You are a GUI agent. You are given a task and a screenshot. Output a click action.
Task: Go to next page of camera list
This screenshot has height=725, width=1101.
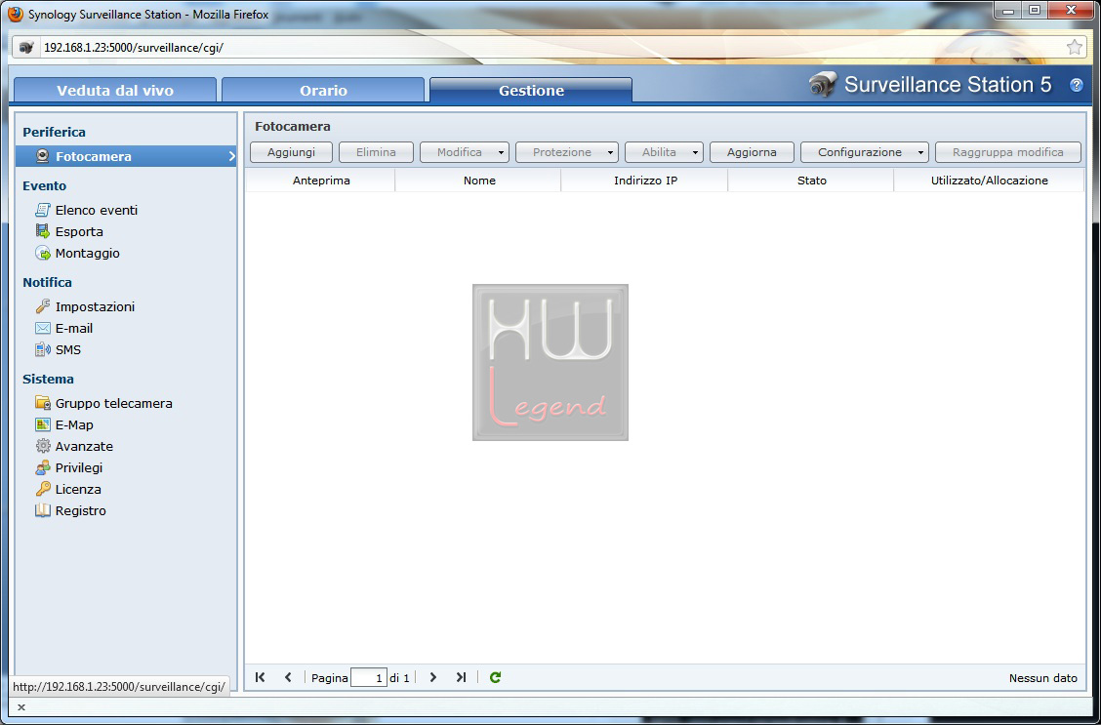(x=433, y=677)
